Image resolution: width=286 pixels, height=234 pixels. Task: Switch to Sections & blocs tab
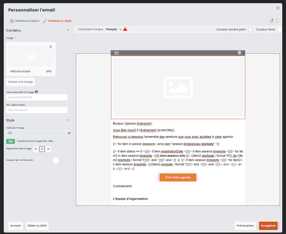(x=24, y=20)
